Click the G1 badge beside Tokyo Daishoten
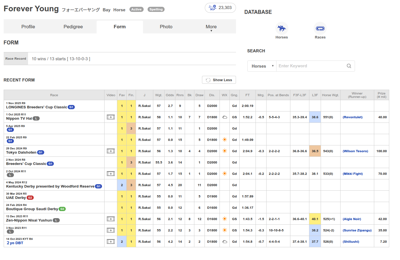This screenshot has height=260, width=400. pyautogui.click(x=41, y=152)
